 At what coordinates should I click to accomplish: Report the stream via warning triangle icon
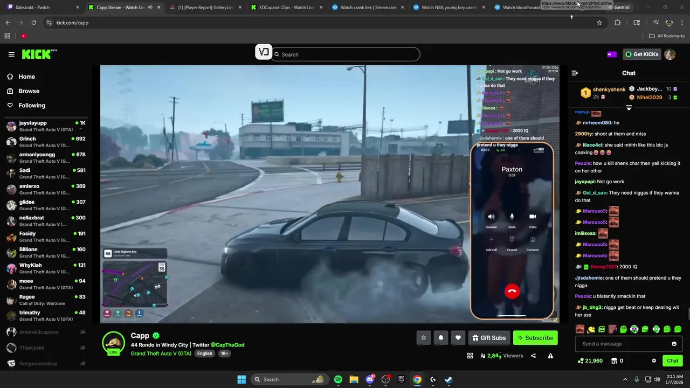tap(550, 356)
